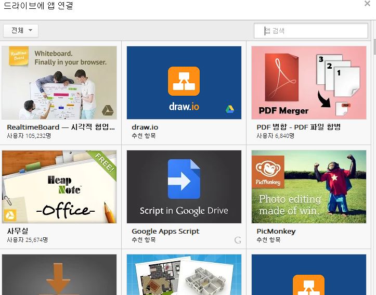Image resolution: width=376 pixels, height=295 pixels.
Task: Open PDF 병합 - PDF 파일 합병 title
Action: tap(299, 127)
